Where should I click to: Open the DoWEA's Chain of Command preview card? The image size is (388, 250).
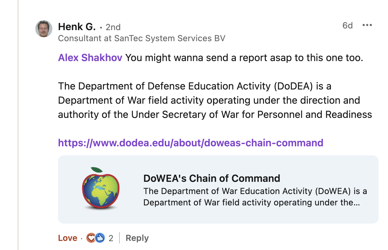(x=218, y=189)
